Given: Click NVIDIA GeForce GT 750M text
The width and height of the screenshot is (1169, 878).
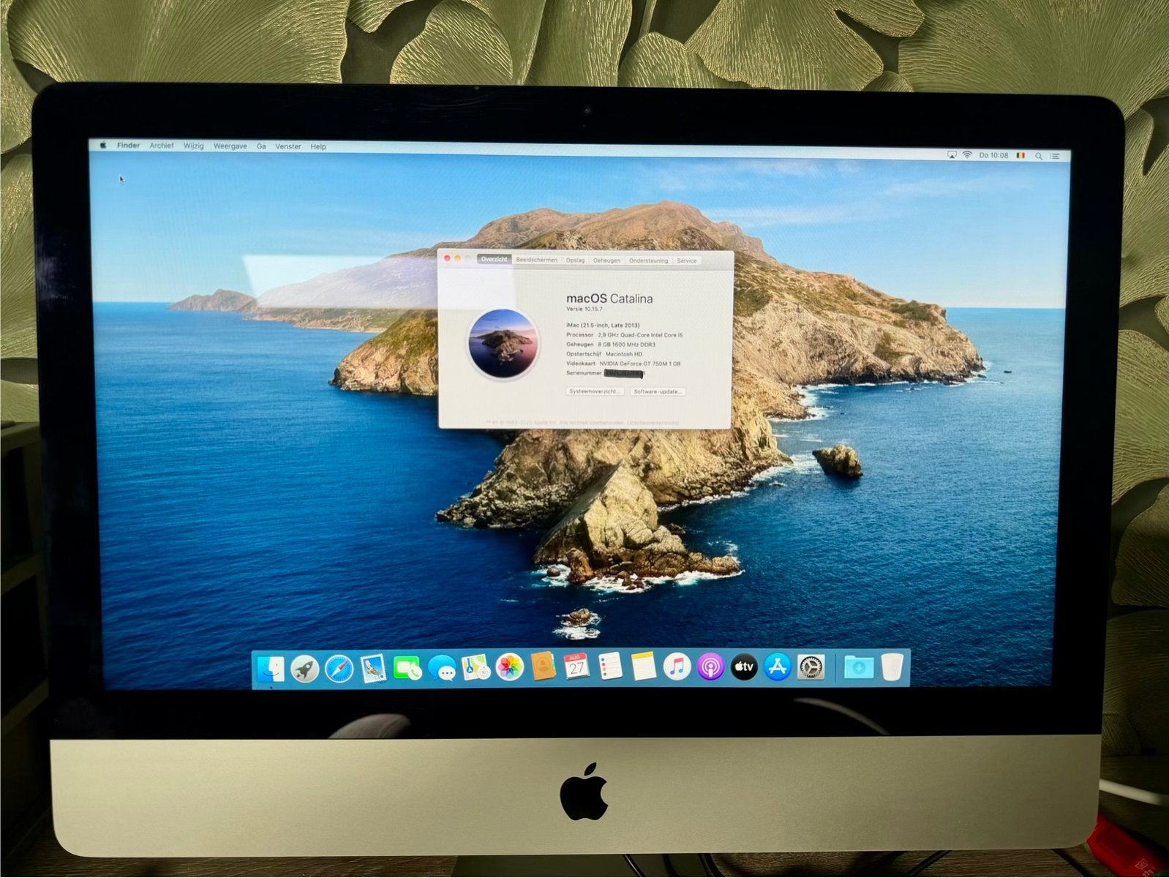Looking at the screenshot, I should [640, 363].
